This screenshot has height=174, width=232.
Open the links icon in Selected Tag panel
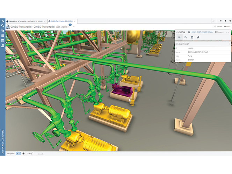(198, 37)
